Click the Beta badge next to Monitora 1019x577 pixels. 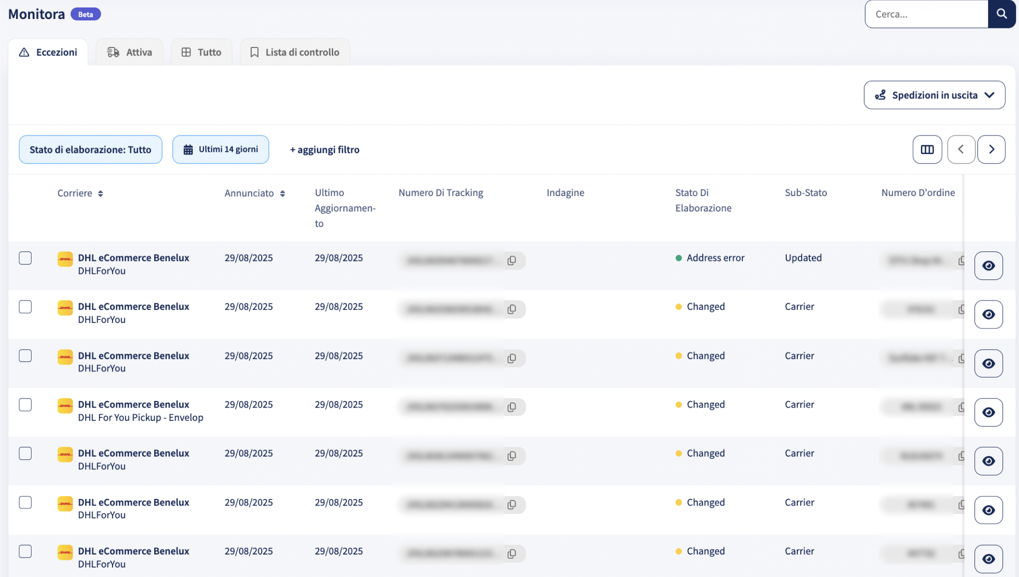coord(86,14)
